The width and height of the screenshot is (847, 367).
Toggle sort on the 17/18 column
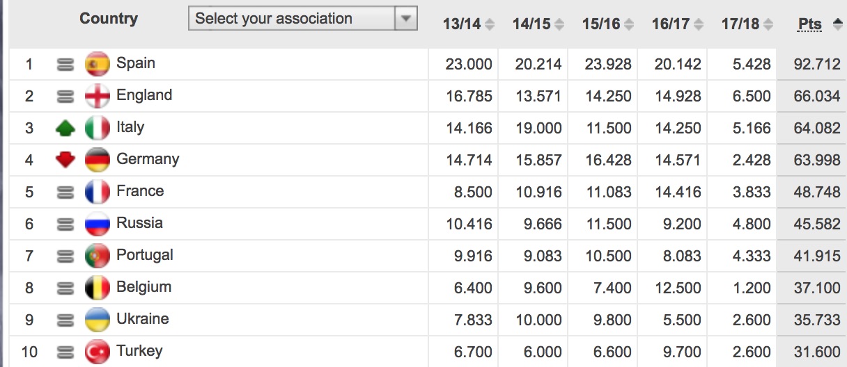coord(747,24)
